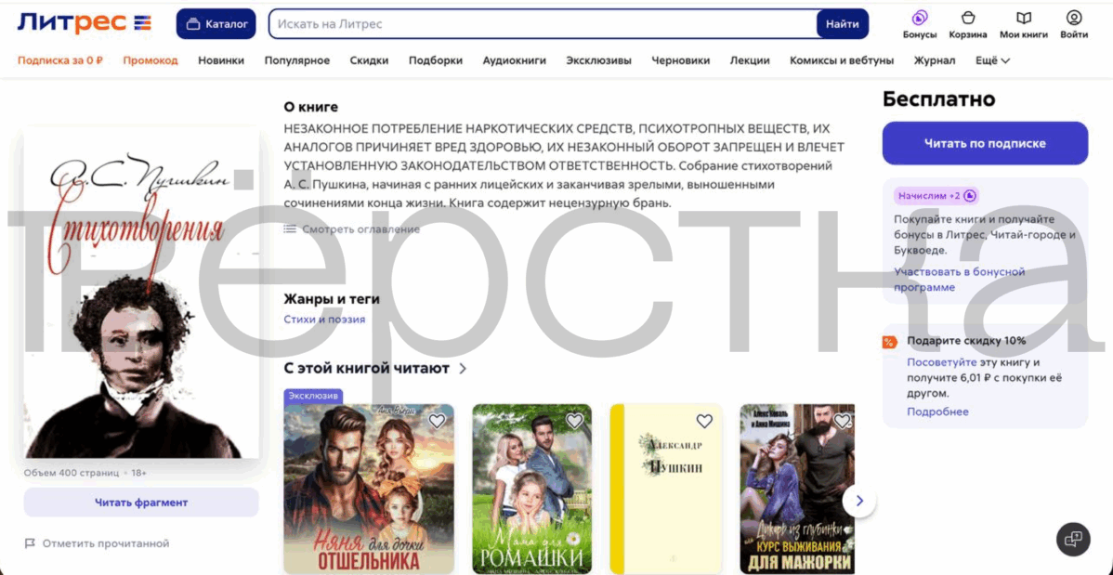Switch to the Новинки section
The height and width of the screenshot is (575, 1113).
pyautogui.click(x=221, y=60)
